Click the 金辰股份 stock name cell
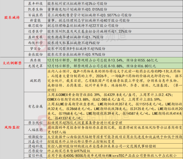Screen dimensions: 183x159 click(36, 54)
